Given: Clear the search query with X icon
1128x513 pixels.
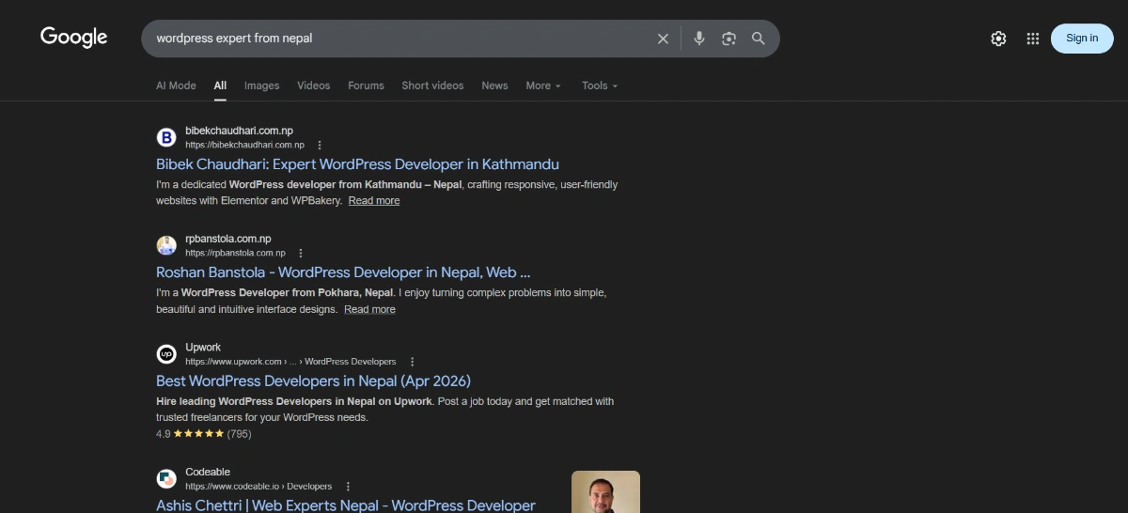Looking at the screenshot, I should pyautogui.click(x=663, y=39).
